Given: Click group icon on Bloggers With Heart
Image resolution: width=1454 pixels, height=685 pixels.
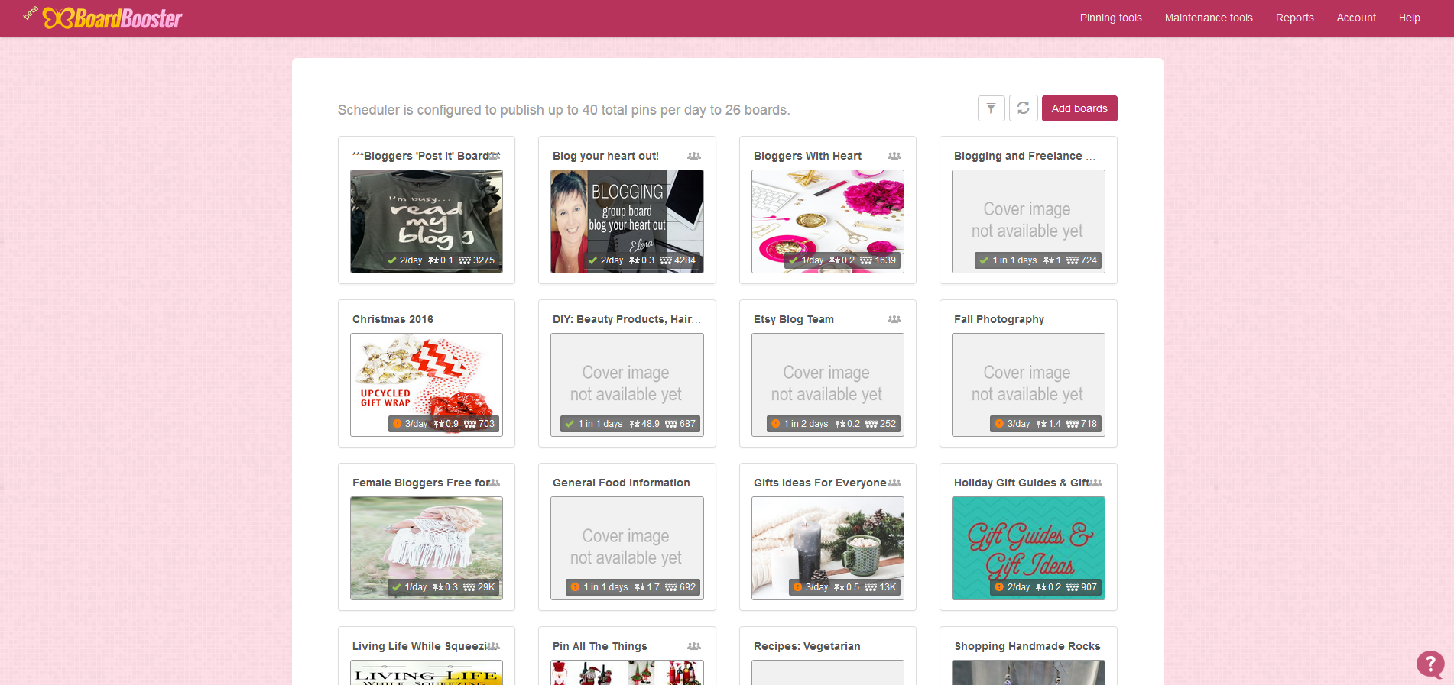Looking at the screenshot, I should coord(894,156).
